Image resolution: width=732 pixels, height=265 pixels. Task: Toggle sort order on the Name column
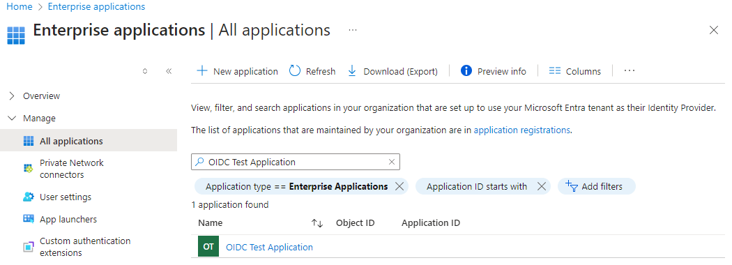tap(317, 223)
